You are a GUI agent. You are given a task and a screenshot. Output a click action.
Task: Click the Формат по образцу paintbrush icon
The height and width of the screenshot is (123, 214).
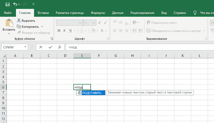19,32
